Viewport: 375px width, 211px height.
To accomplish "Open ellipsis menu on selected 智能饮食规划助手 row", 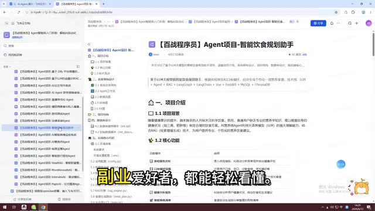I will pyautogui.click(x=78, y=128).
